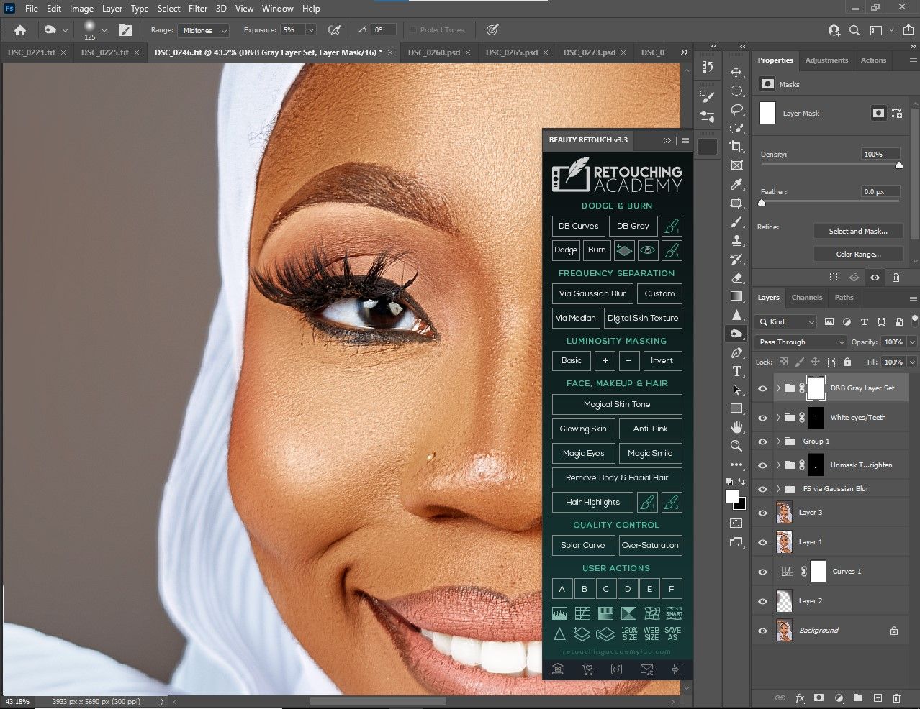Click the Color Range button
Screen dimensions: 920x709
click(x=858, y=255)
